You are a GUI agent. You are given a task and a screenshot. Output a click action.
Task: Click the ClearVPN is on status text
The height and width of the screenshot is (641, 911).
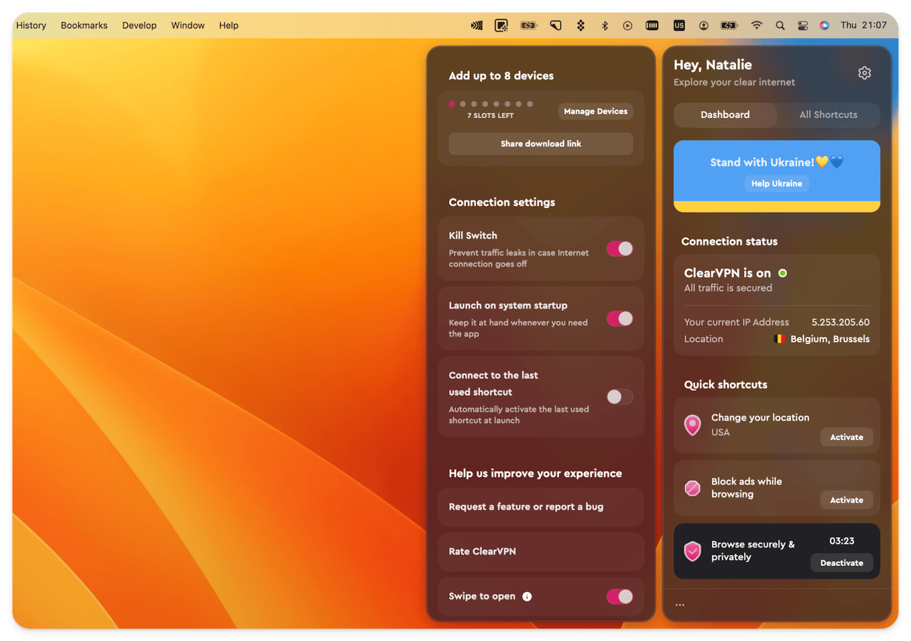(727, 273)
